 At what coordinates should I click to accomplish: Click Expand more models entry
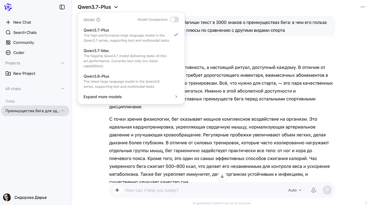[131, 97]
